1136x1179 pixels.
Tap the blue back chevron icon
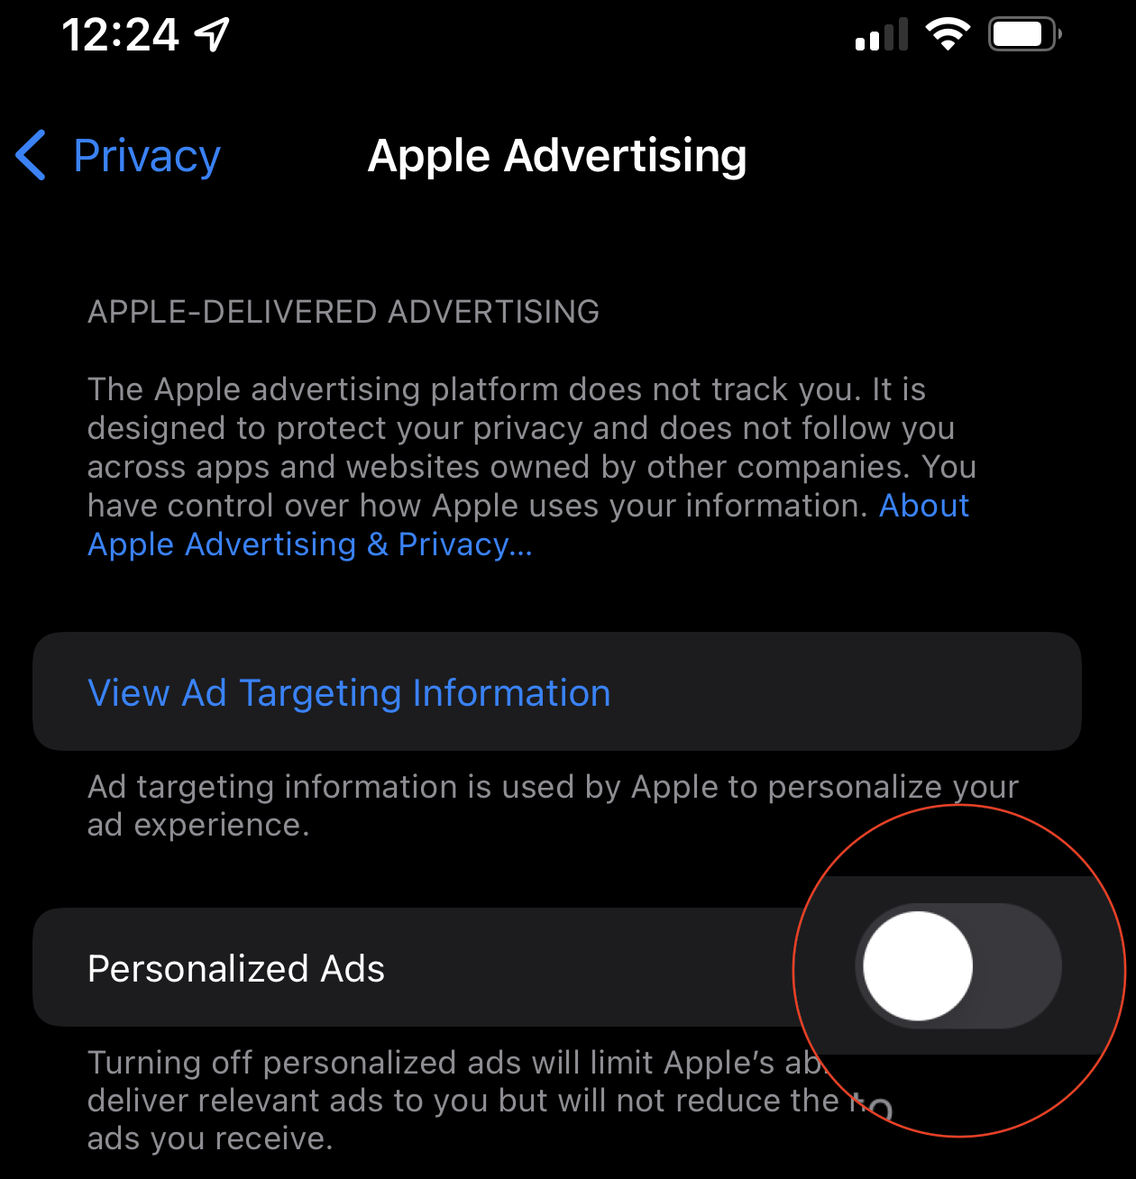[x=32, y=155]
